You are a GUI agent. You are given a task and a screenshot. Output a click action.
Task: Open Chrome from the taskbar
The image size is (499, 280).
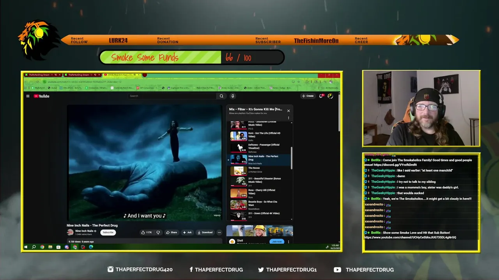click(x=42, y=247)
